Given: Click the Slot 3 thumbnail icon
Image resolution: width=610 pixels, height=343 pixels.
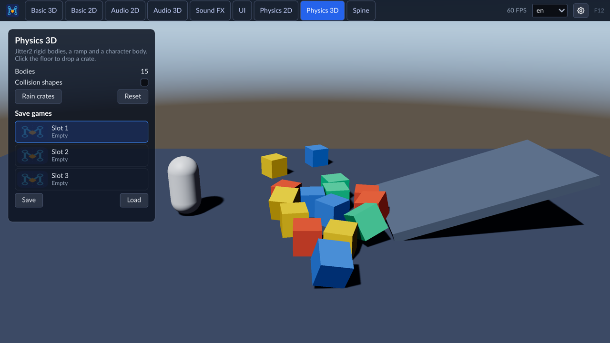Looking at the screenshot, I should (x=32, y=179).
